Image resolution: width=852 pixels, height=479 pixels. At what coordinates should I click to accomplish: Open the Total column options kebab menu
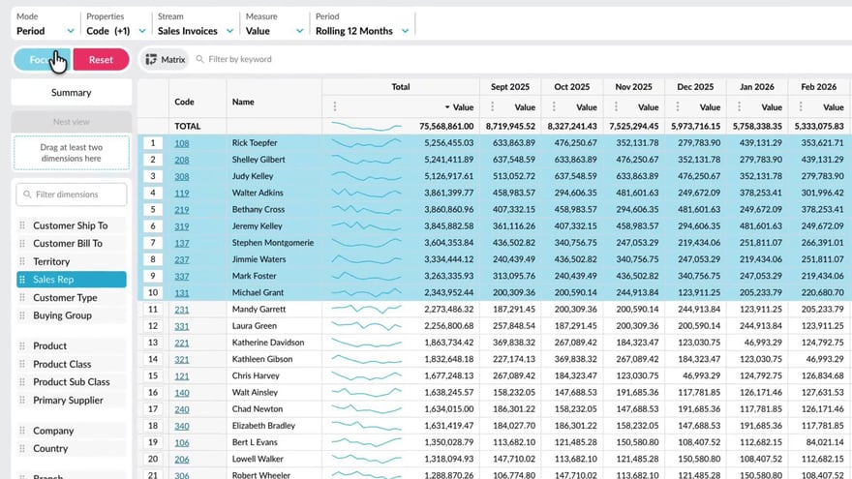click(335, 107)
